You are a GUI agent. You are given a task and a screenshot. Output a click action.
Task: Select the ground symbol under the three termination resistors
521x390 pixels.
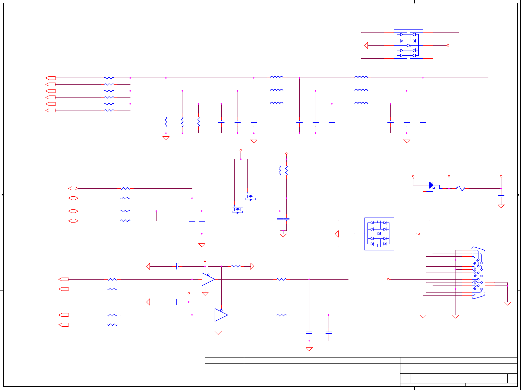[166, 138]
